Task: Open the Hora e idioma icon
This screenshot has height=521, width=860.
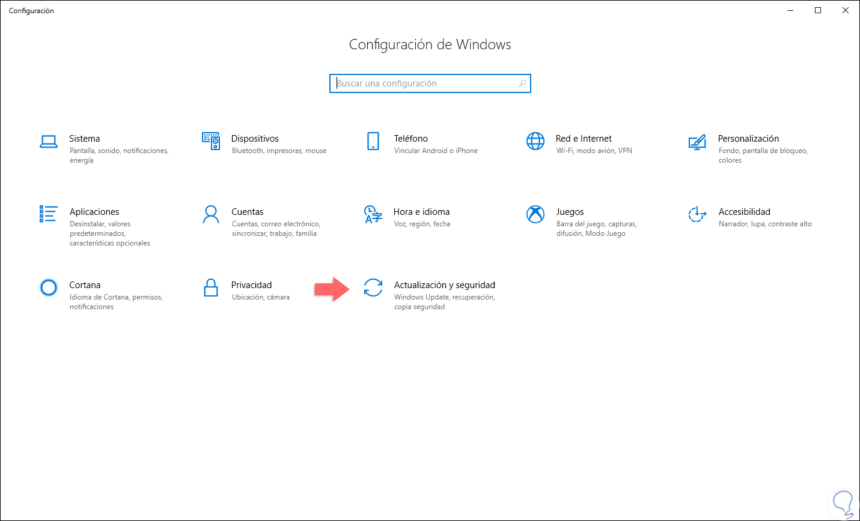Action: point(373,214)
